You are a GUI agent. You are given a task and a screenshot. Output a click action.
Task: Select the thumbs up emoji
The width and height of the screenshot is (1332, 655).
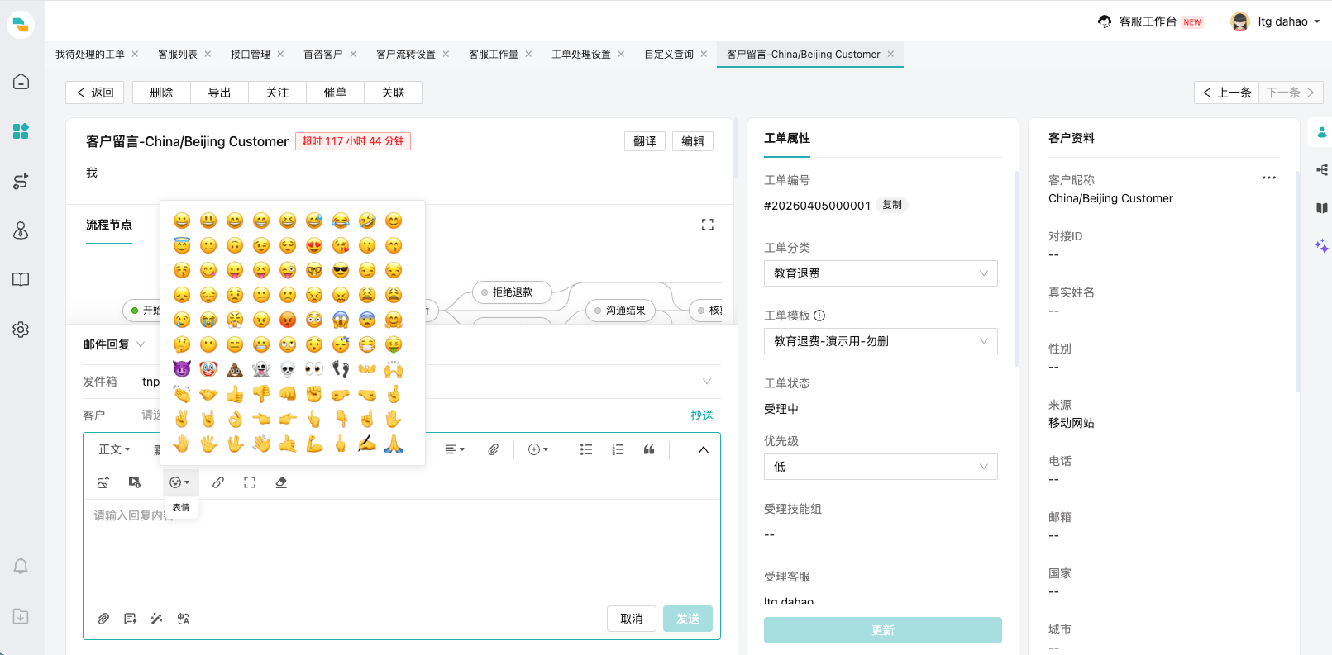coord(235,394)
